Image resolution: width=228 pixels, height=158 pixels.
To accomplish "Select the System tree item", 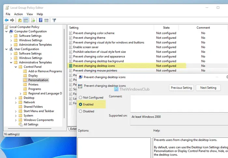I will click(28, 116).
